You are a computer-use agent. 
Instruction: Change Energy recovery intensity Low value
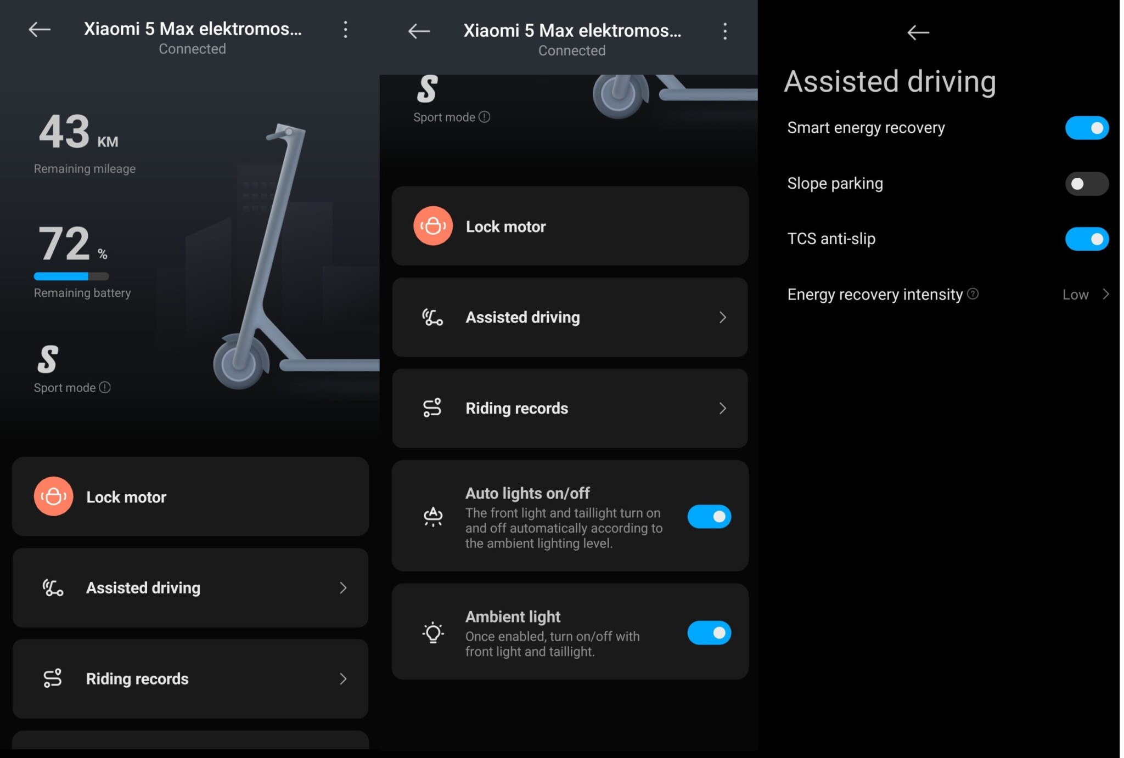click(x=1076, y=295)
